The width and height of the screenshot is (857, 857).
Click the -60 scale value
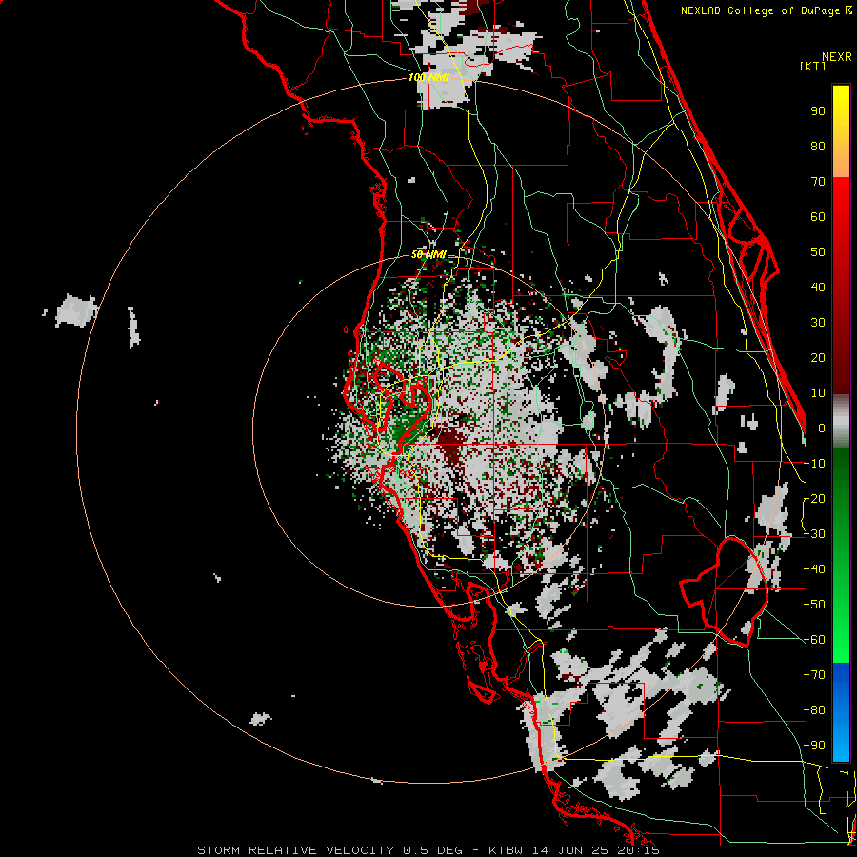pyautogui.click(x=814, y=640)
